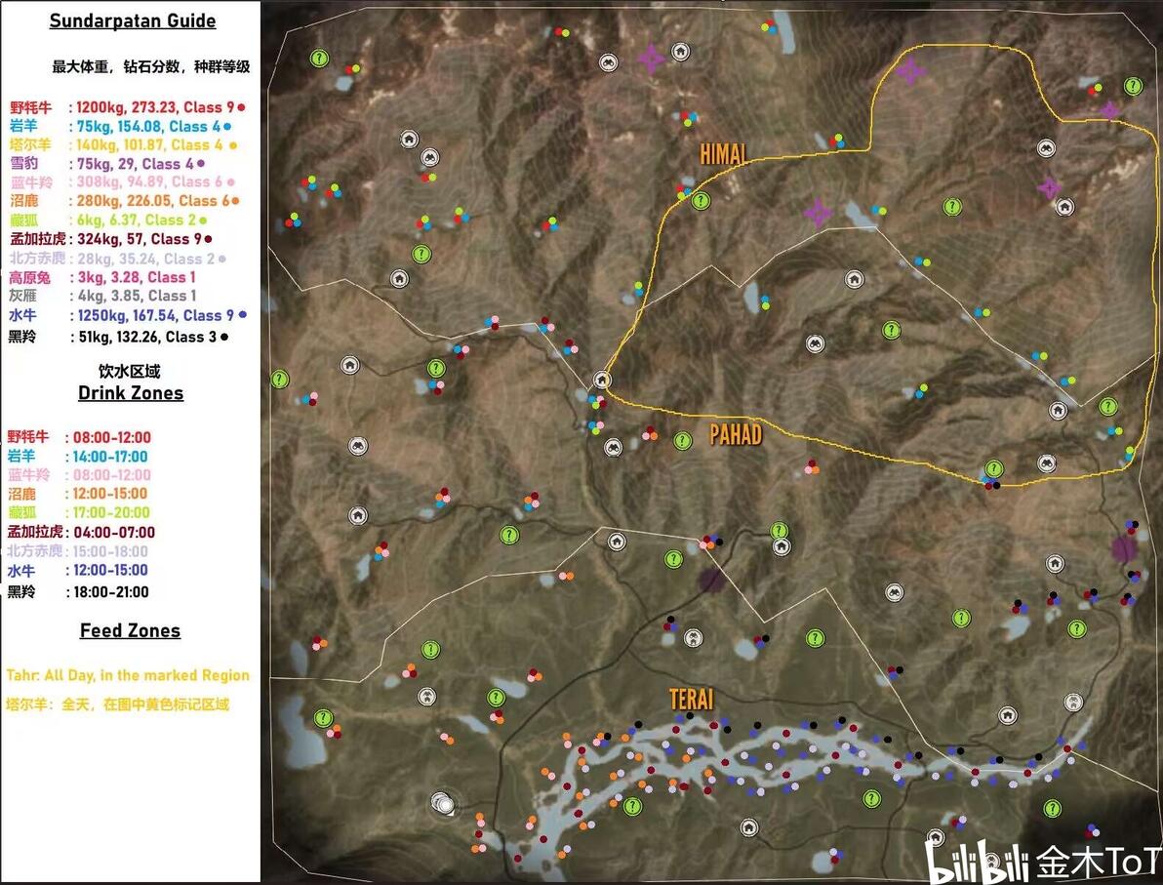The width and height of the screenshot is (1163, 885).
Task: Click the 藏狐 drink time 17:00-20:00
Action: tap(111, 512)
